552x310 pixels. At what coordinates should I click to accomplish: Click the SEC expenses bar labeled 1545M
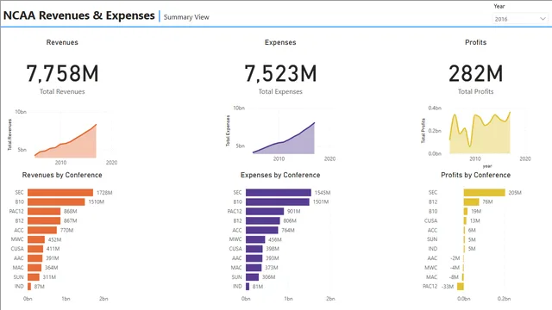coord(279,193)
